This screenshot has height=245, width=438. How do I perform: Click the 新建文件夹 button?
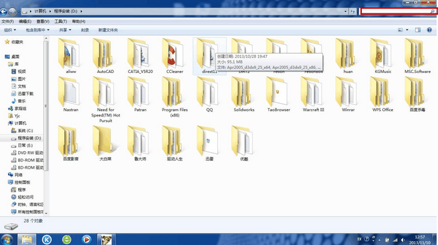108,30
